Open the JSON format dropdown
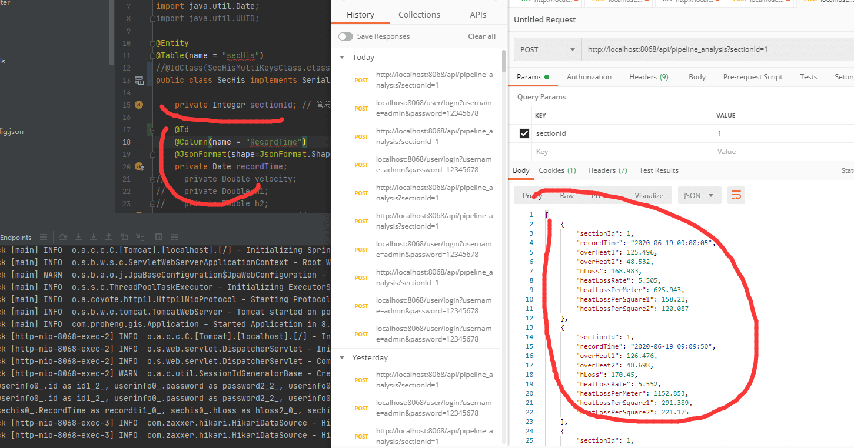854x448 pixels. [699, 196]
